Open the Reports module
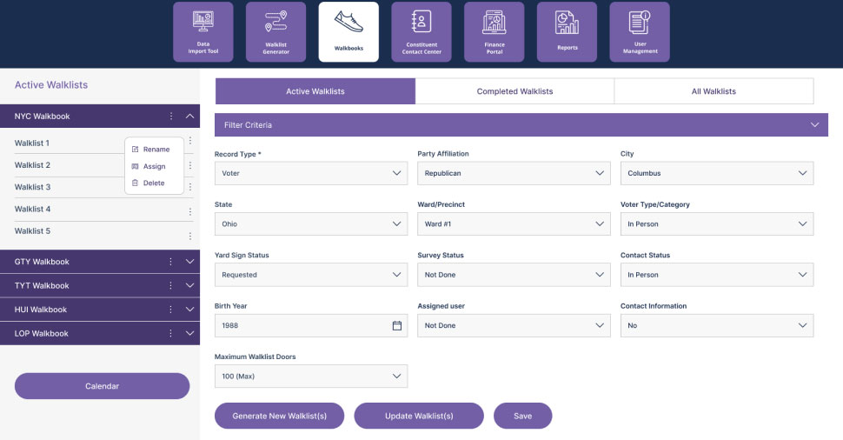 click(568, 32)
